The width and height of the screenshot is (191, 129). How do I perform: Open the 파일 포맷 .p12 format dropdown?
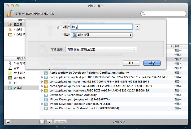coord(101,49)
